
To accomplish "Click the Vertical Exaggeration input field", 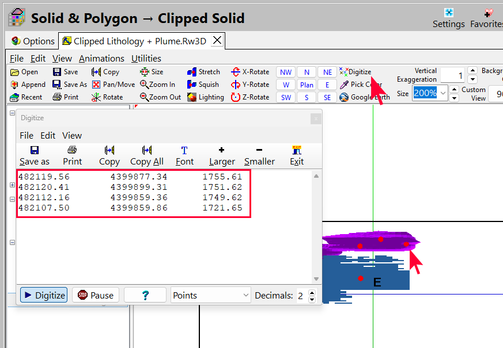I will coord(452,75).
